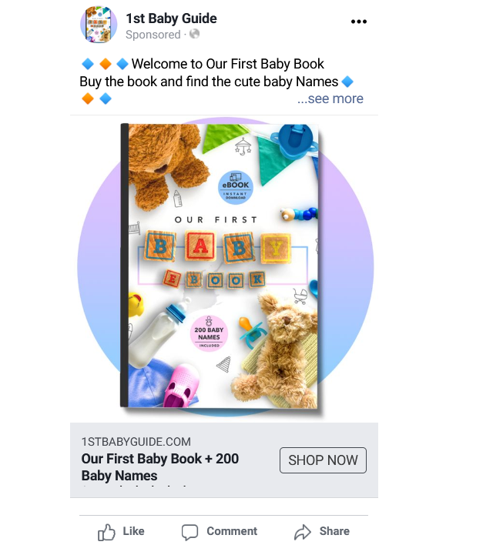Click the SHOP NOW button
This screenshot has height=545, width=493.
(x=323, y=460)
